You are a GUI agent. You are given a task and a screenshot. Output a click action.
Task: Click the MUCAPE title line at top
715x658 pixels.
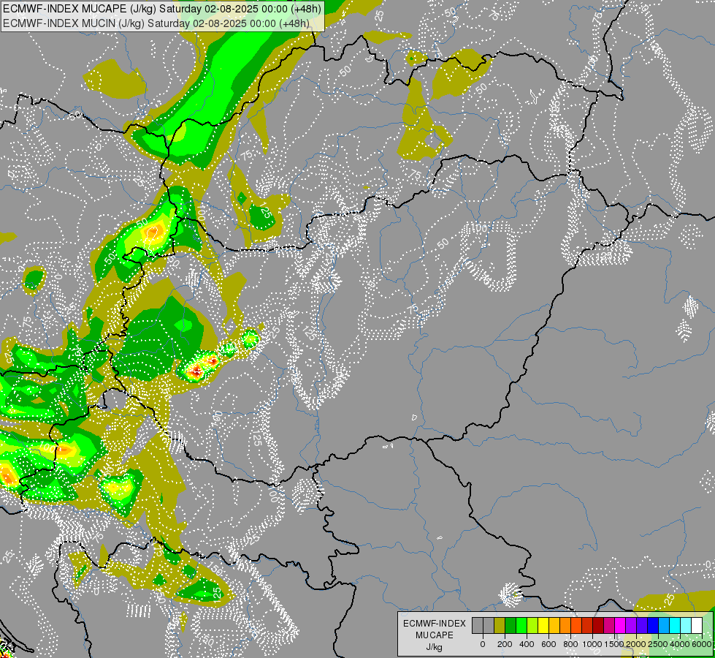point(162,9)
